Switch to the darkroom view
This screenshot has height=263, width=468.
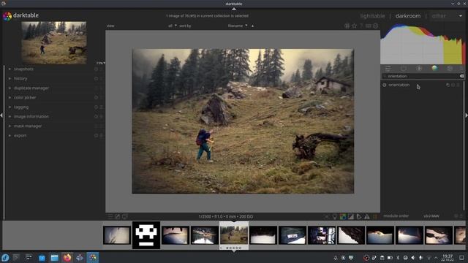408,16
